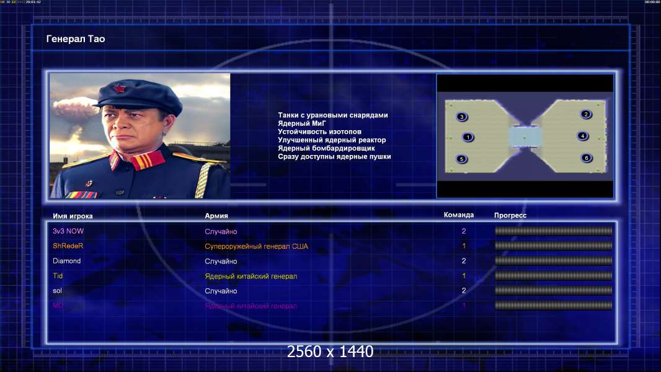Click team number 1 for MD
Image resolution: width=661 pixels, height=372 pixels.
[x=464, y=305]
